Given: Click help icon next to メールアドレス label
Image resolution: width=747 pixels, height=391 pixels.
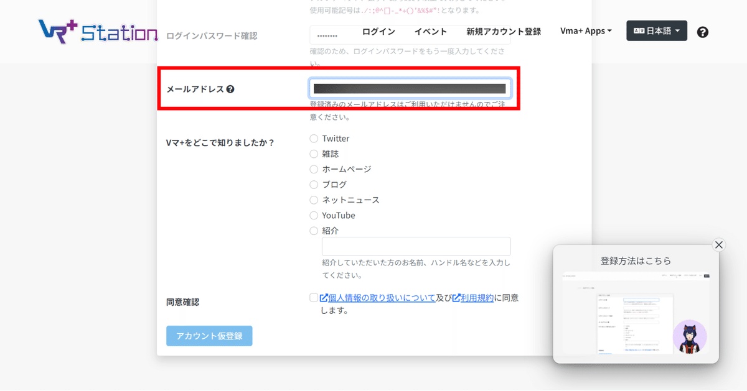Looking at the screenshot, I should tap(230, 90).
